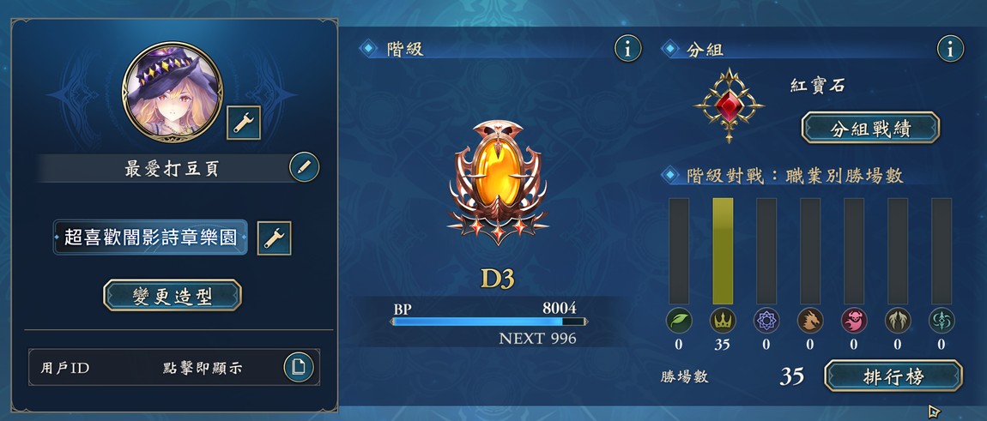Select the yellow crown class icon
Image resolution: width=987 pixels, height=421 pixels.
[x=723, y=321]
